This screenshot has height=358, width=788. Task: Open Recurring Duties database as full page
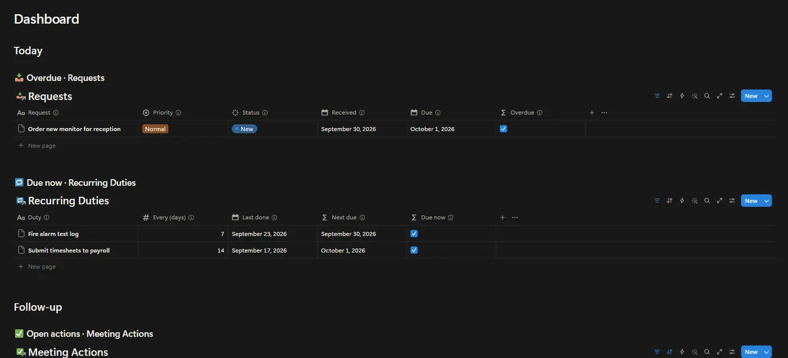(719, 201)
